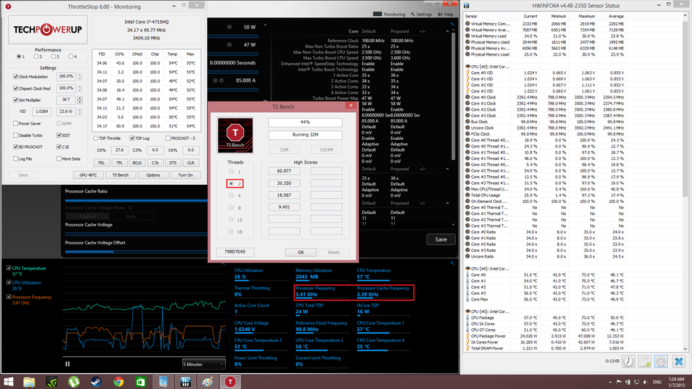Image resolution: width=692 pixels, height=389 pixels.
Task: Enable the Log File checkbox
Action: point(16,159)
